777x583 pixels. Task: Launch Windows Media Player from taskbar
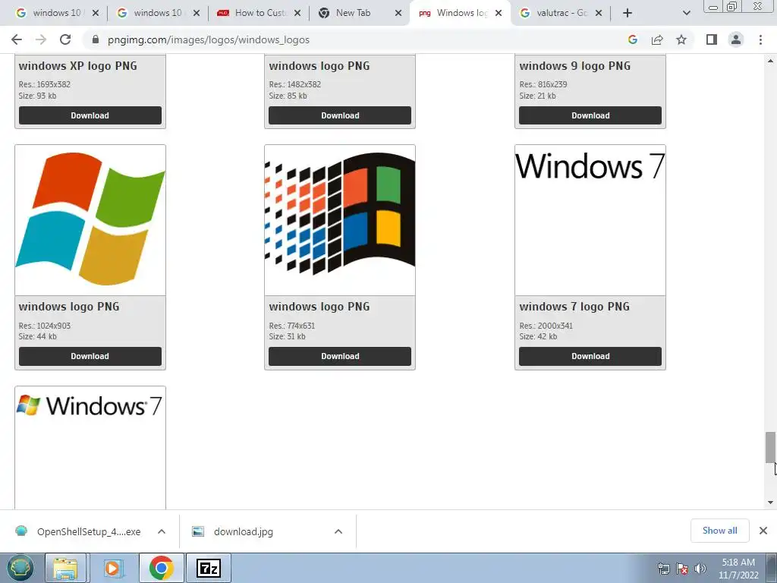coord(113,568)
